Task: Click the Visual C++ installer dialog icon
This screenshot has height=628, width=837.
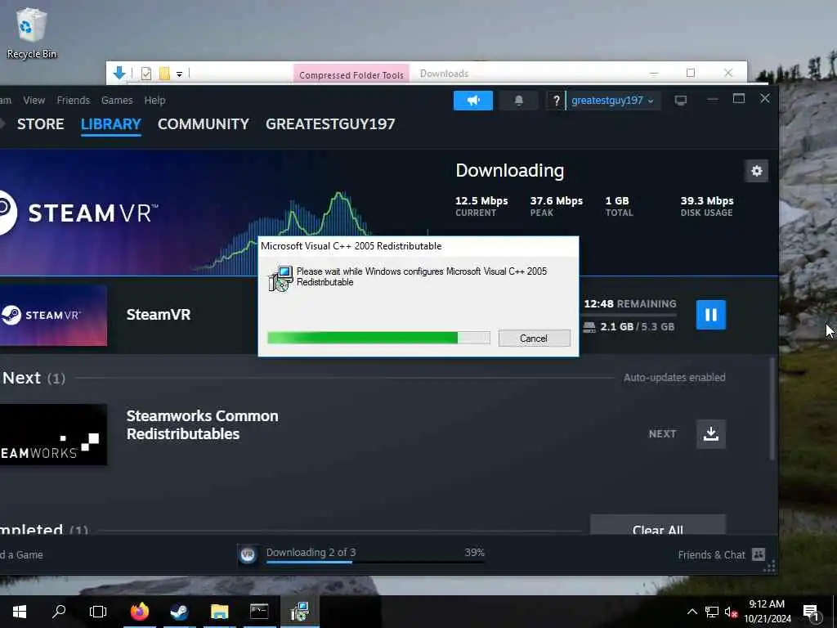Action: pos(281,278)
